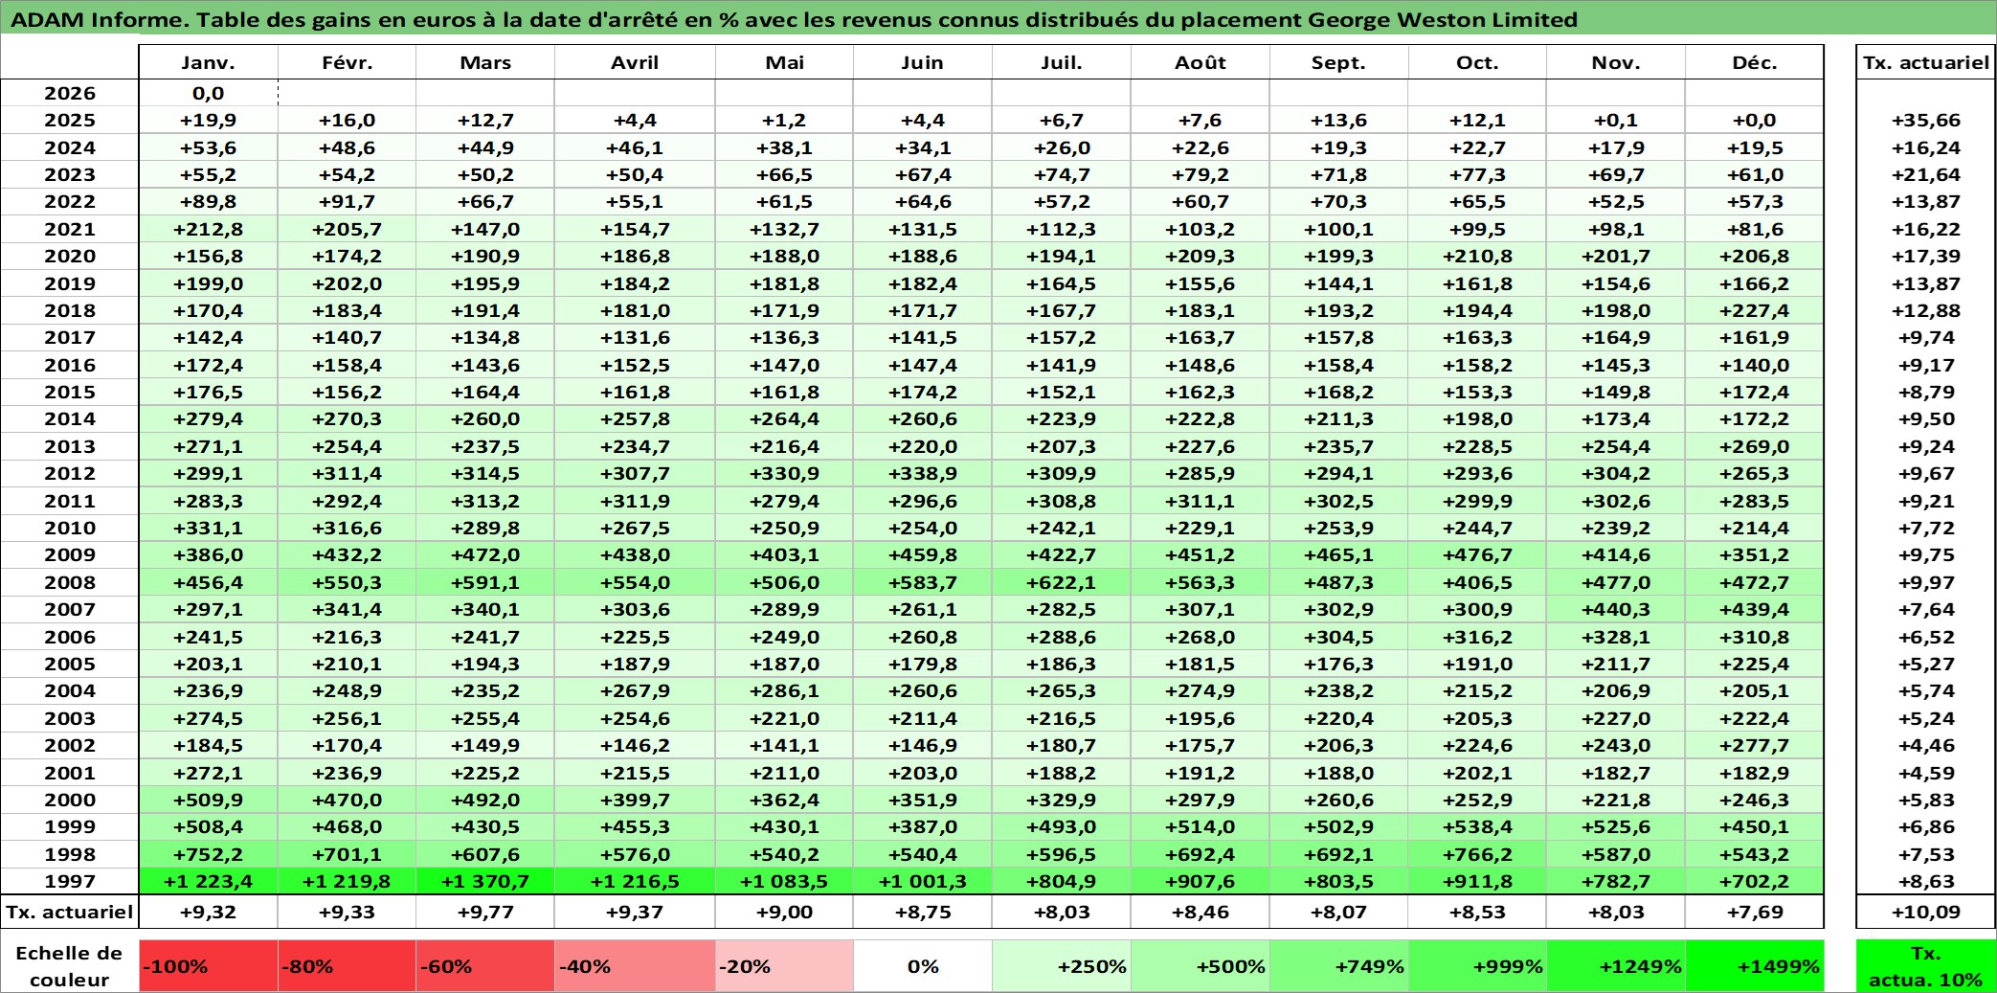This screenshot has height=993, width=1997.
Task: Click the Echelle de couleur label
Action: 70,966
